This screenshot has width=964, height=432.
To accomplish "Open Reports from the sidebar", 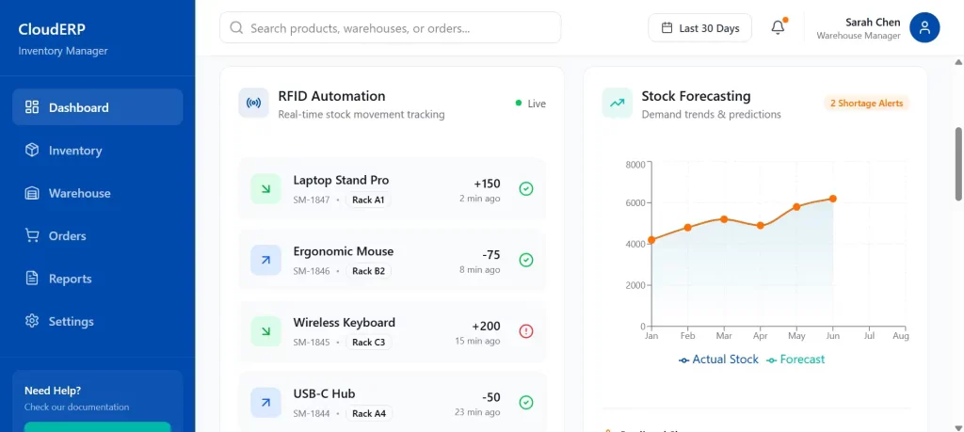I will pos(97,279).
